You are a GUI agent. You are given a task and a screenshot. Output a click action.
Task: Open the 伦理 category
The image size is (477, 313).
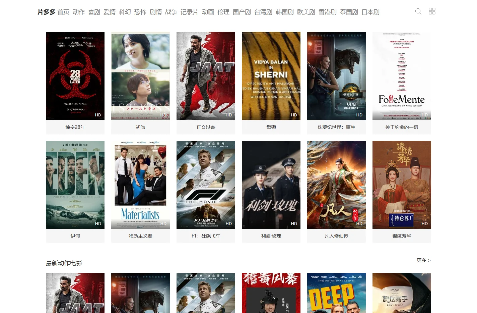point(223,12)
